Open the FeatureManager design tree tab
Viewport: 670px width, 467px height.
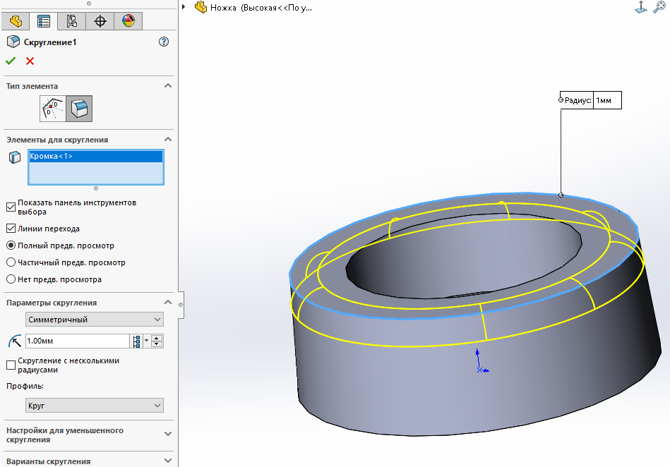tap(16, 21)
